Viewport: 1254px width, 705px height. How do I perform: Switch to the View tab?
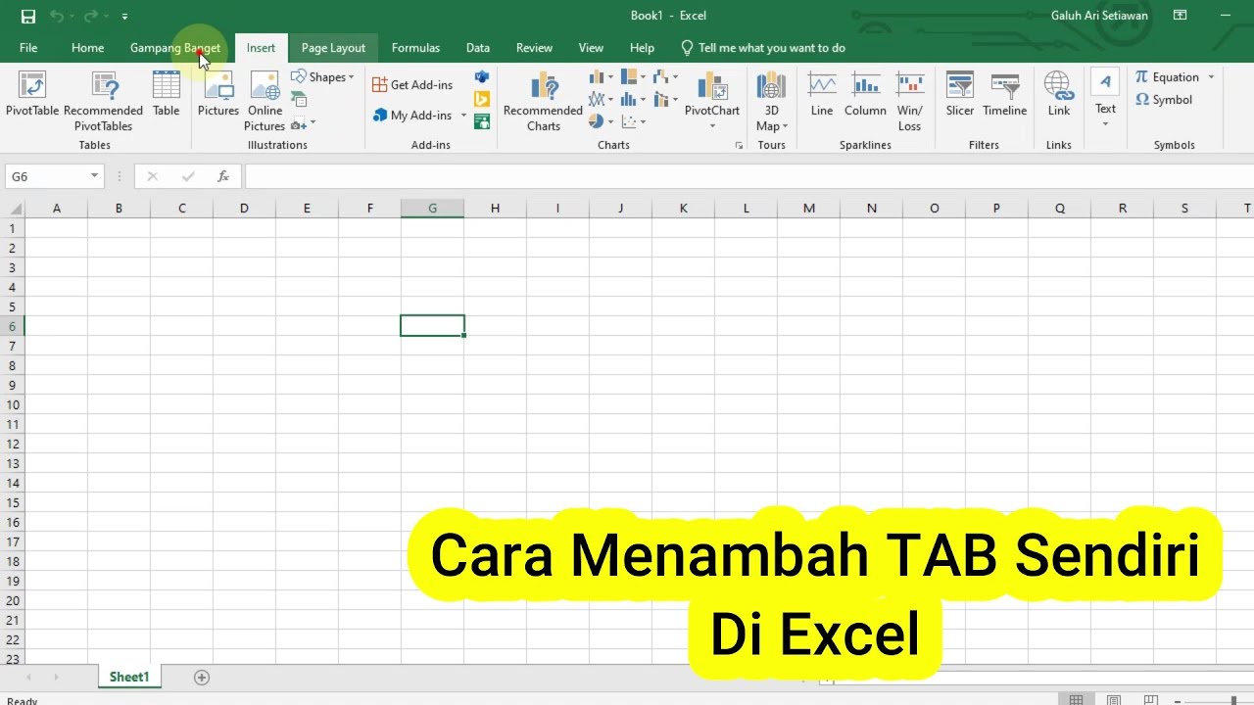click(591, 48)
